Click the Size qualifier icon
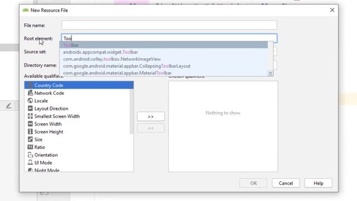Screen dimensions: 357x201 30,139
